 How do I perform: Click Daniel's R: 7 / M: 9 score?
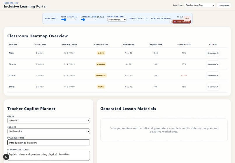point(69,75)
